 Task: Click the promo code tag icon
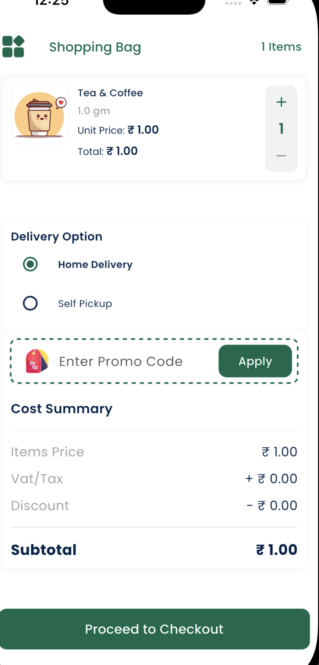click(36, 361)
